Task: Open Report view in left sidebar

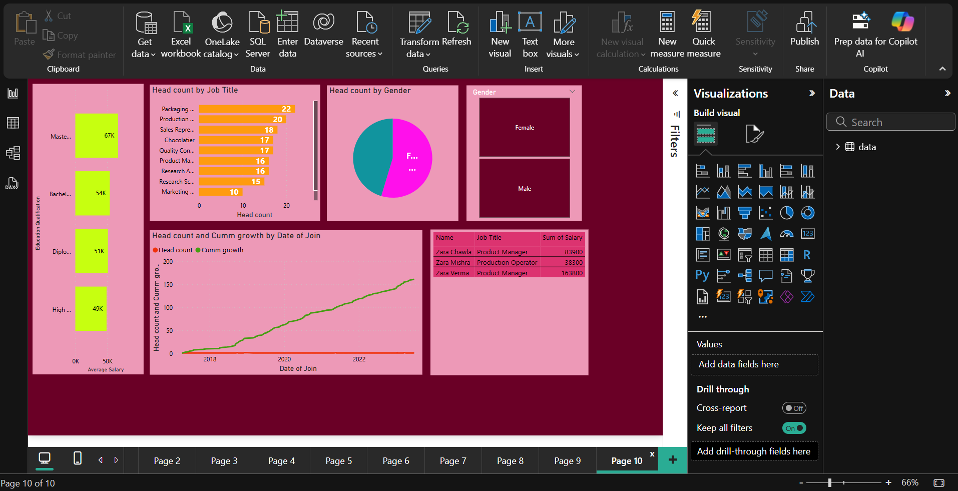Action: click(x=13, y=93)
